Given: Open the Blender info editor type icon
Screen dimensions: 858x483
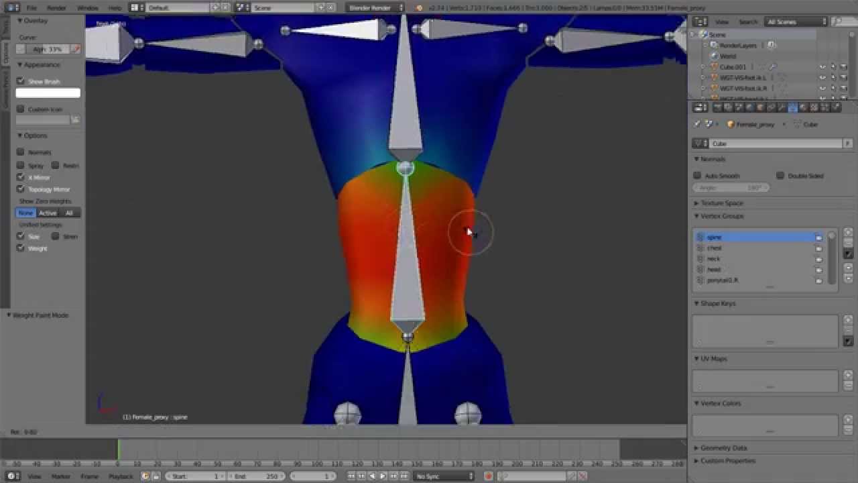Looking at the screenshot, I should tap(11, 7).
